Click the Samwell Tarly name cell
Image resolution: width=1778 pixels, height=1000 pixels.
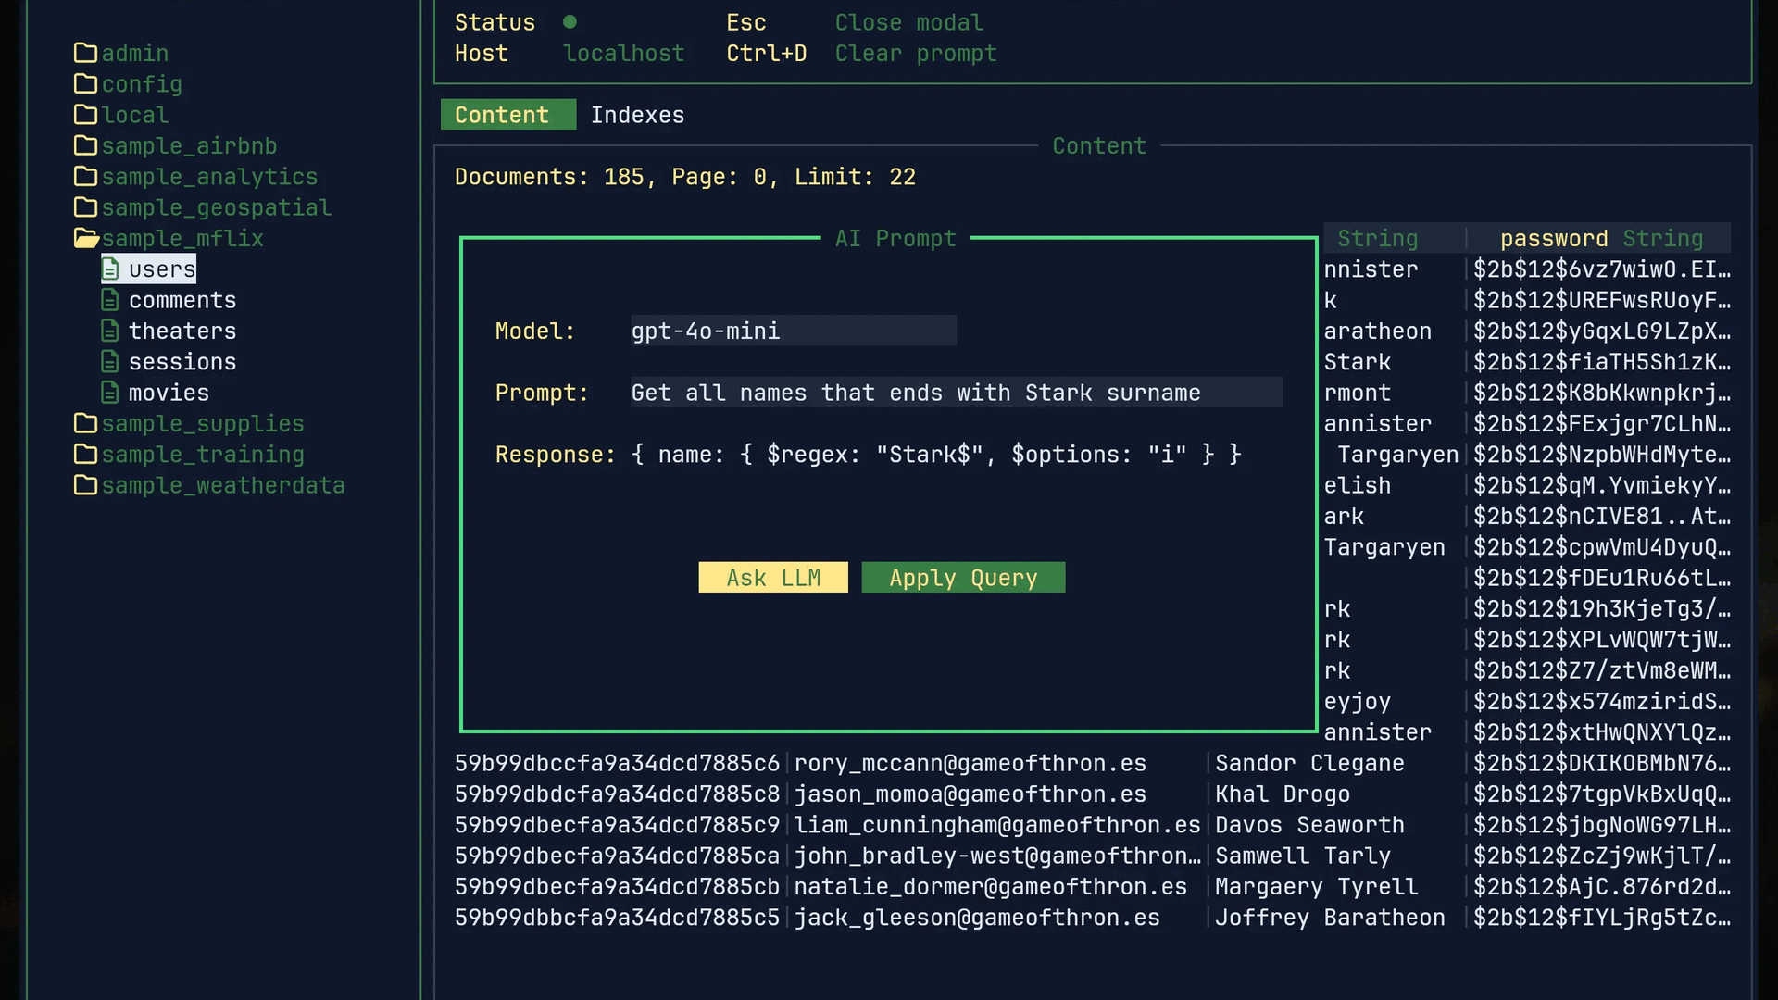tap(1303, 856)
